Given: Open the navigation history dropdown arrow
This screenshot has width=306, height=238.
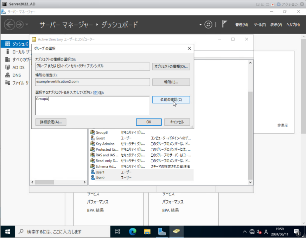Looking at the screenshot, I should 27,25.
